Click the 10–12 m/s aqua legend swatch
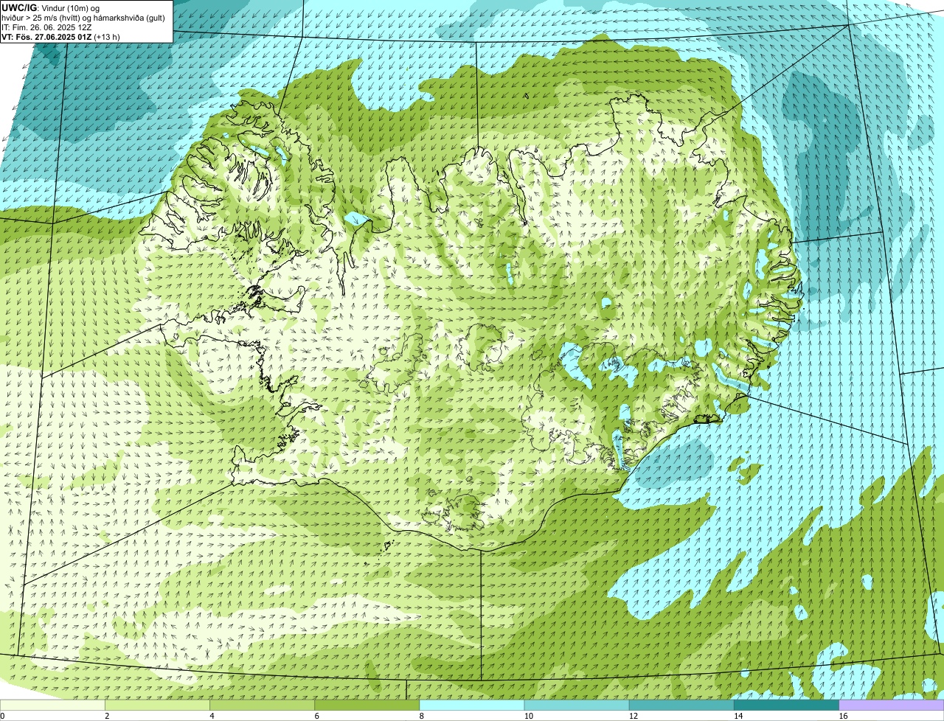944x721 pixels. click(x=577, y=705)
